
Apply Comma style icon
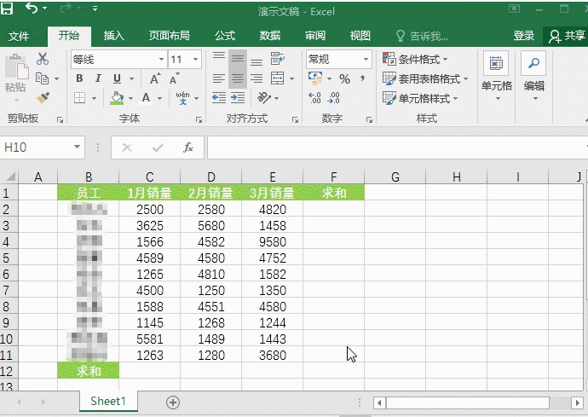(363, 78)
